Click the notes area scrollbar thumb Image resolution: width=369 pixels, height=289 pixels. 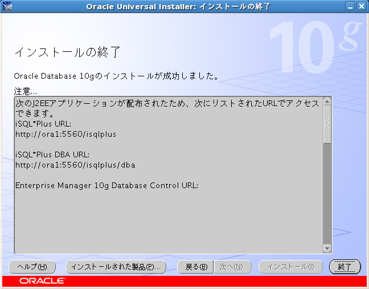[x=327, y=124]
